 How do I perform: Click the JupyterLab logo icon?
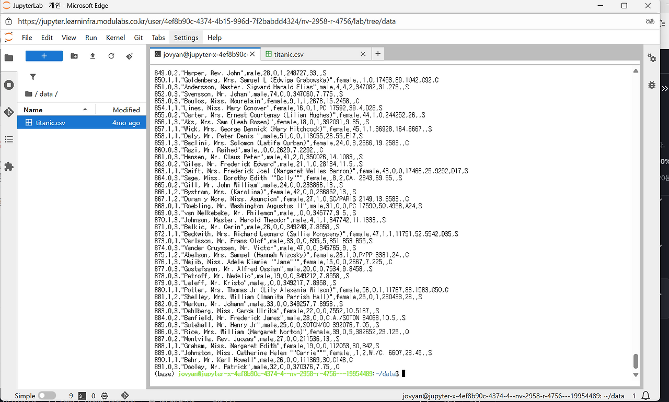[8, 38]
